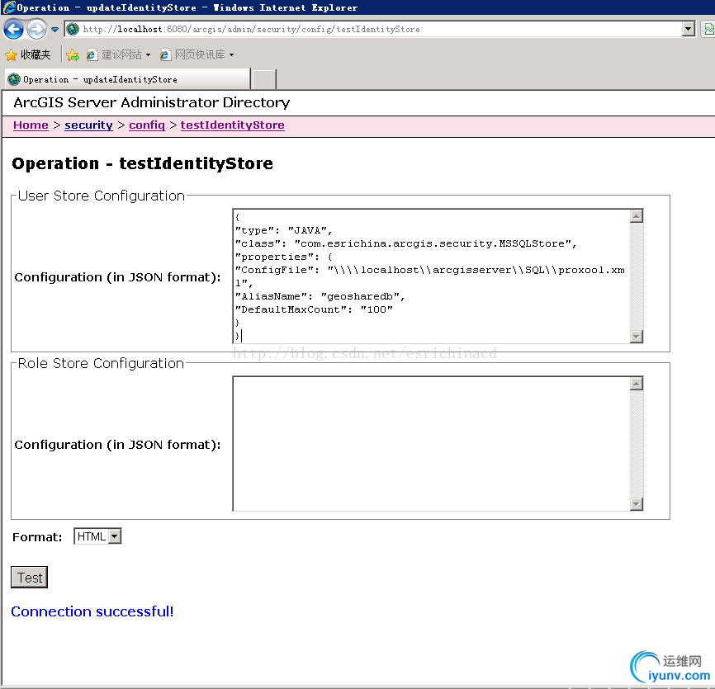Click inside the Role Store Configuration JSON textarea
The image size is (715, 689).
point(431,444)
